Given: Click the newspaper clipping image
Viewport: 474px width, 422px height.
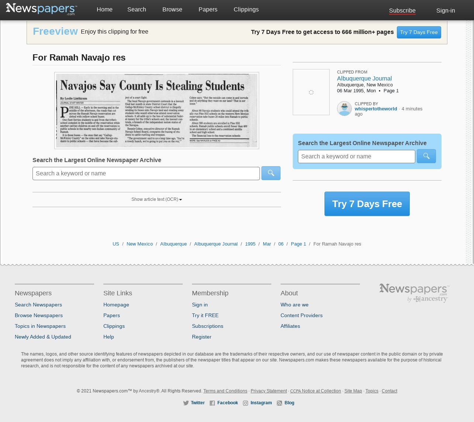Looking at the screenshot, I should click(x=157, y=110).
